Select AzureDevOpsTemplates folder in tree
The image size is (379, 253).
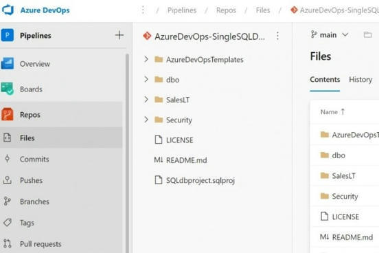coord(205,60)
